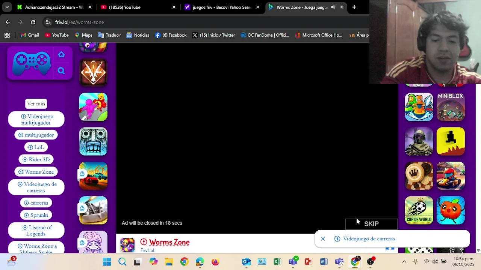Select the LoL tag
Image resolution: width=481 pixels, height=270 pixels.
point(36,147)
